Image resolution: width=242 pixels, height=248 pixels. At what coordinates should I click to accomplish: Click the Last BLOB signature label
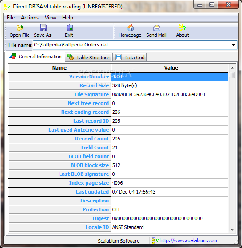(60, 174)
